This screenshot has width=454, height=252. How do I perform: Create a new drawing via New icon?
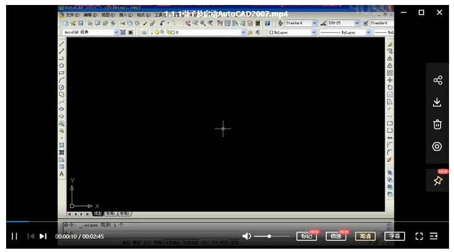[65, 23]
